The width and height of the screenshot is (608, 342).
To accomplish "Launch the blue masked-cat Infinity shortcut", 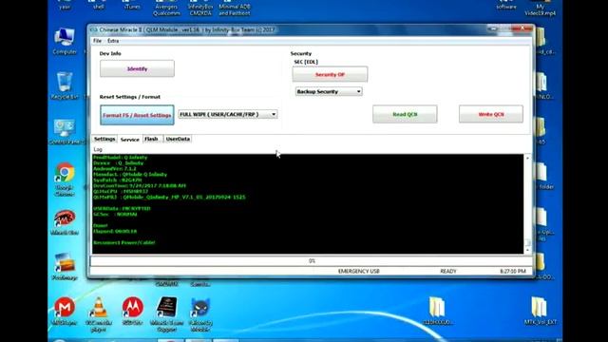I will [200, 313].
